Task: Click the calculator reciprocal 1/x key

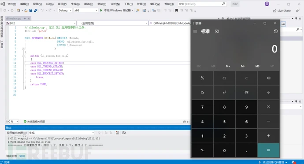Action: (202, 93)
